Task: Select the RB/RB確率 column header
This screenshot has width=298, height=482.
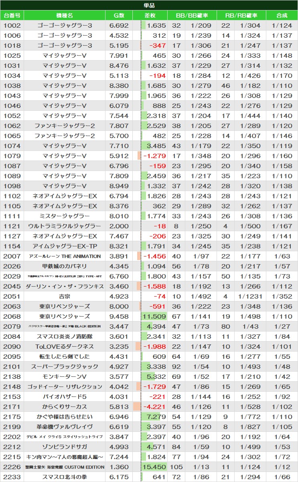Action: [241, 16]
